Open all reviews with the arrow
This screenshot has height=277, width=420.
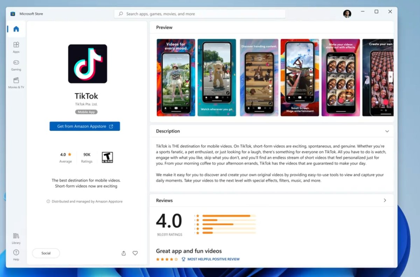[x=385, y=200]
